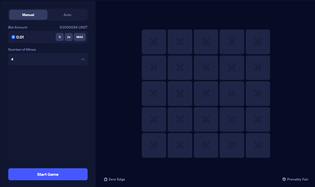Set bet to MAX amount

pyautogui.click(x=80, y=37)
